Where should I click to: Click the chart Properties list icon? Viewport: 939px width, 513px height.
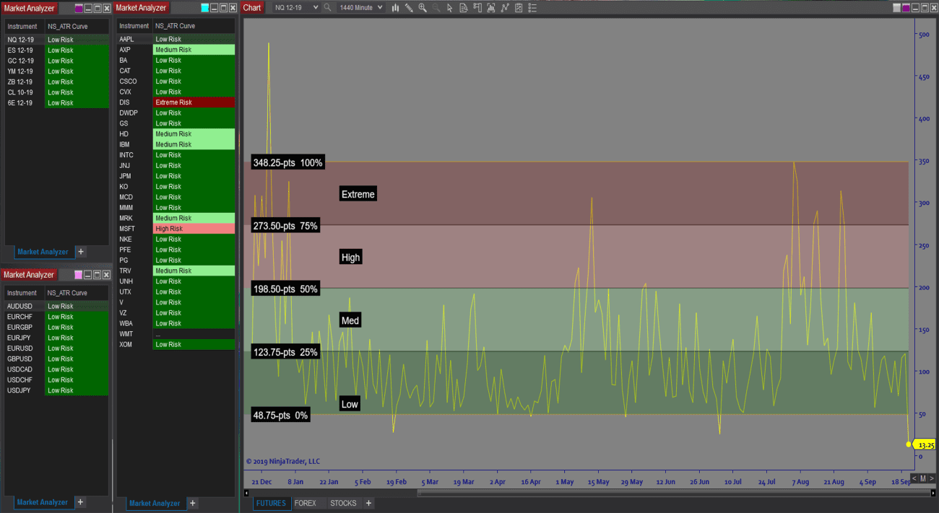tap(532, 8)
